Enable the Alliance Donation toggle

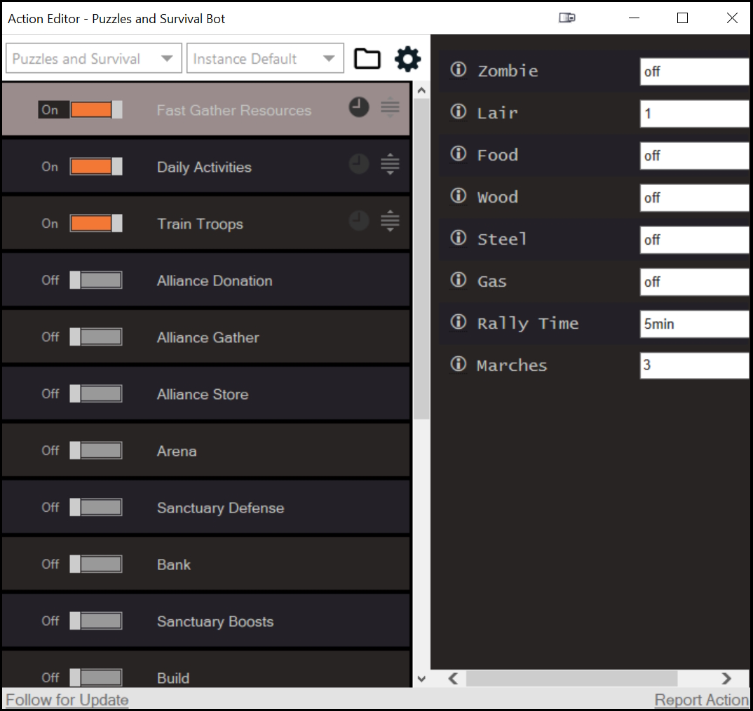[96, 280]
